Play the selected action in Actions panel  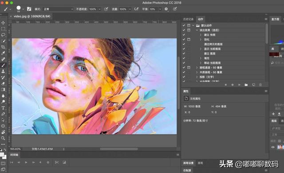tap(239, 85)
